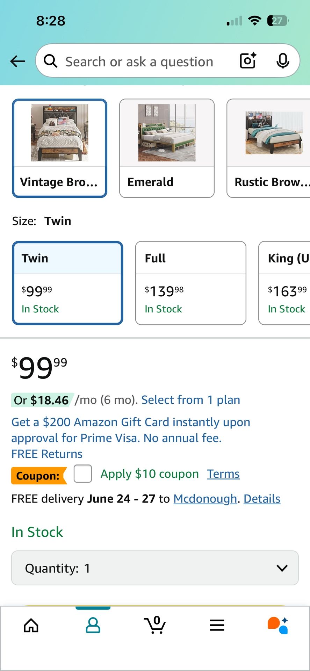Select Emerald color swatch
The height and width of the screenshot is (671, 310).
[x=167, y=148]
